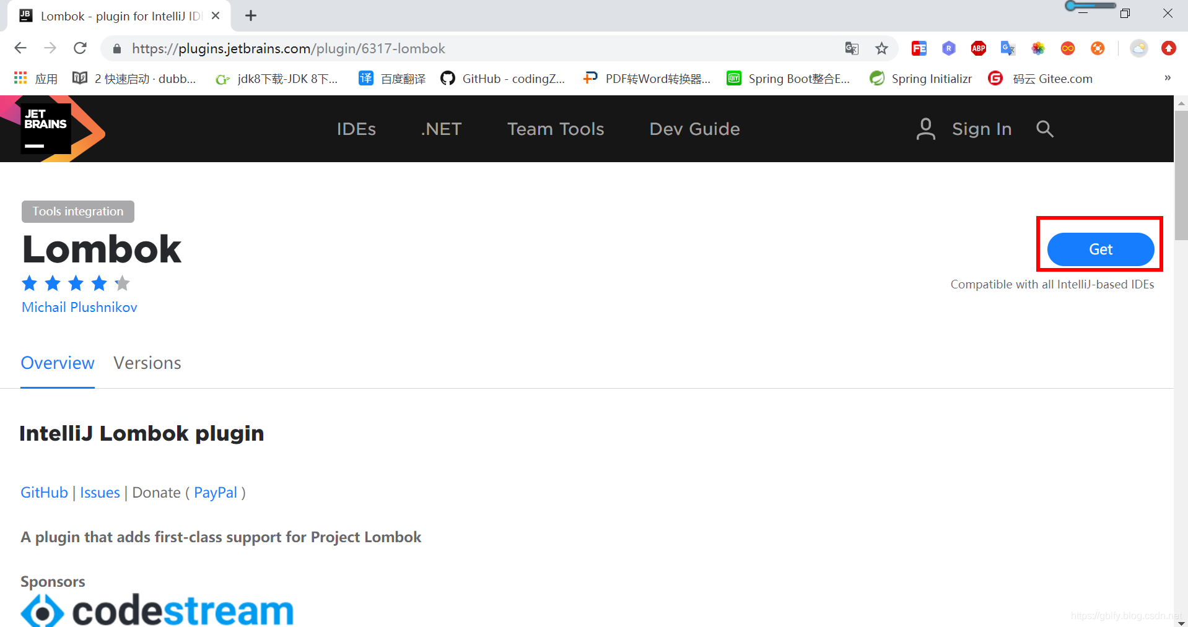Click the user profile icon beside Sign In
Image resolution: width=1188 pixels, height=627 pixels.
click(925, 129)
